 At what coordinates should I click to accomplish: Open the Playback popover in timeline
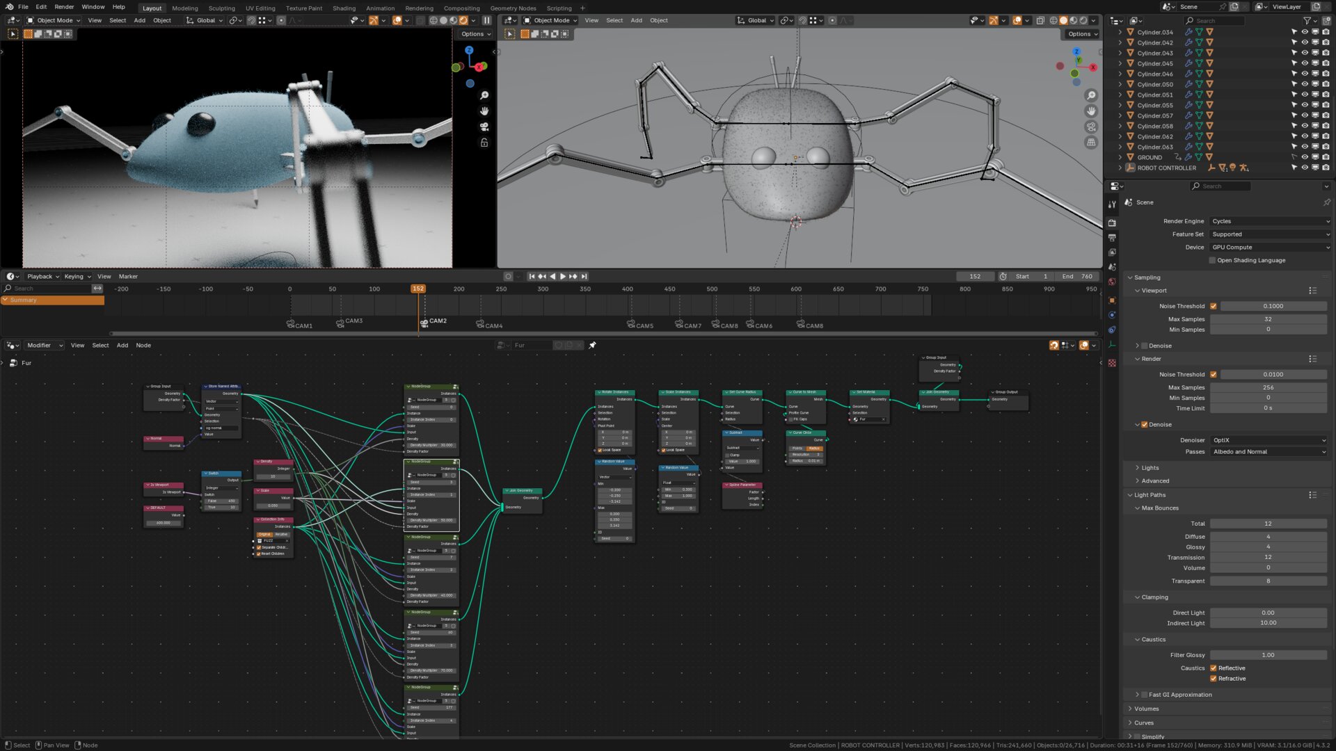[43, 276]
